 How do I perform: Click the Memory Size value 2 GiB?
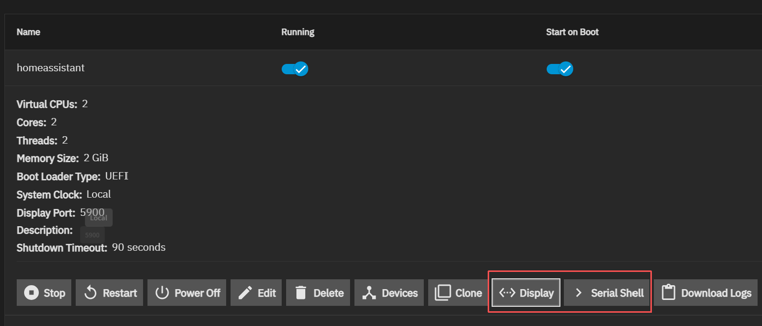pyautogui.click(x=96, y=158)
